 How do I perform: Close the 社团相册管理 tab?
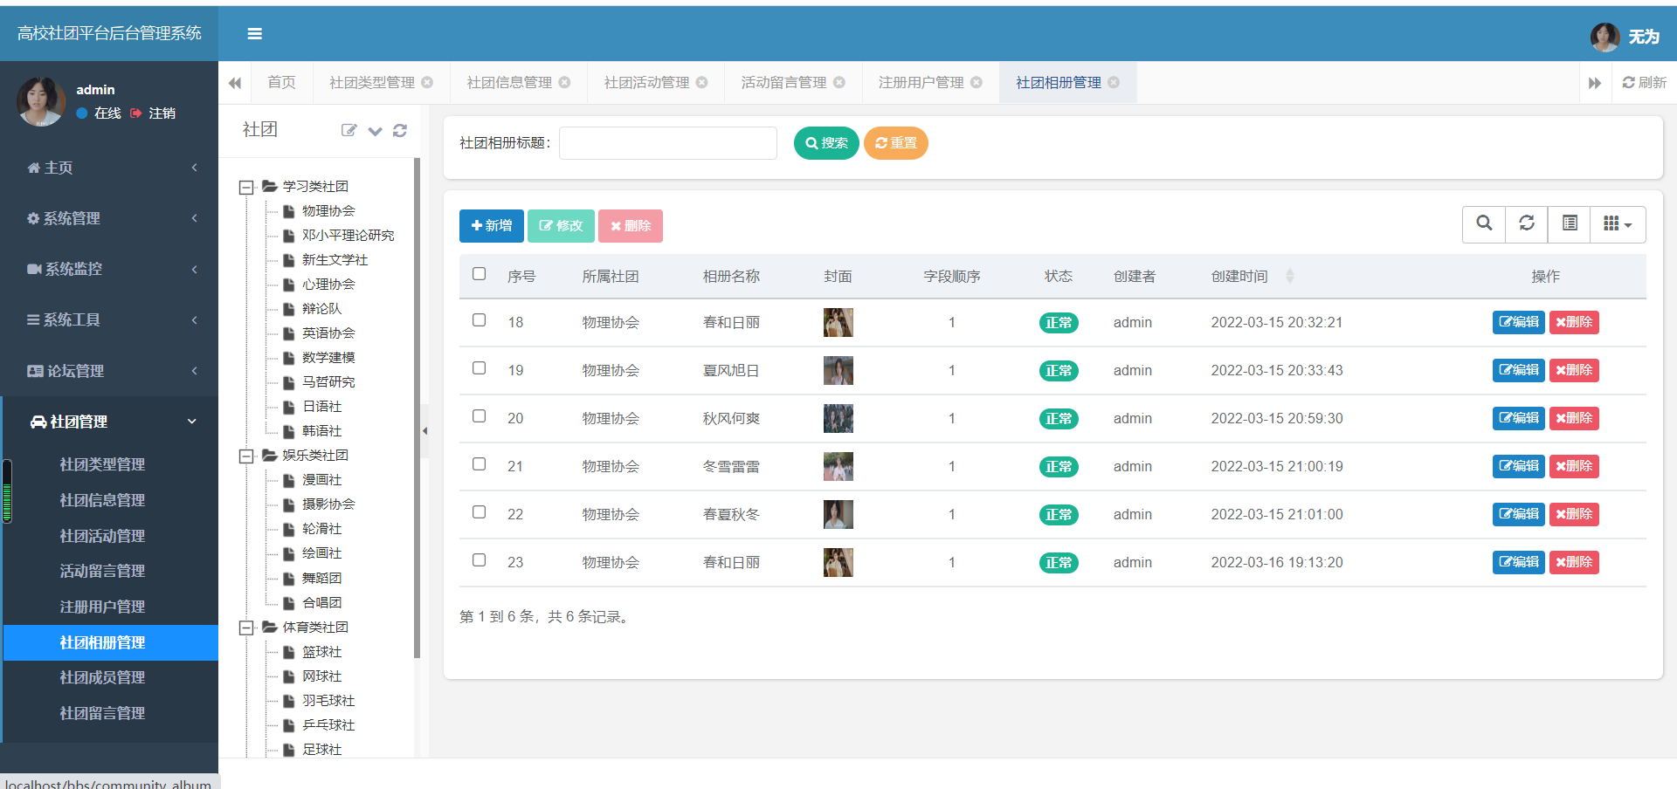coord(1114,82)
